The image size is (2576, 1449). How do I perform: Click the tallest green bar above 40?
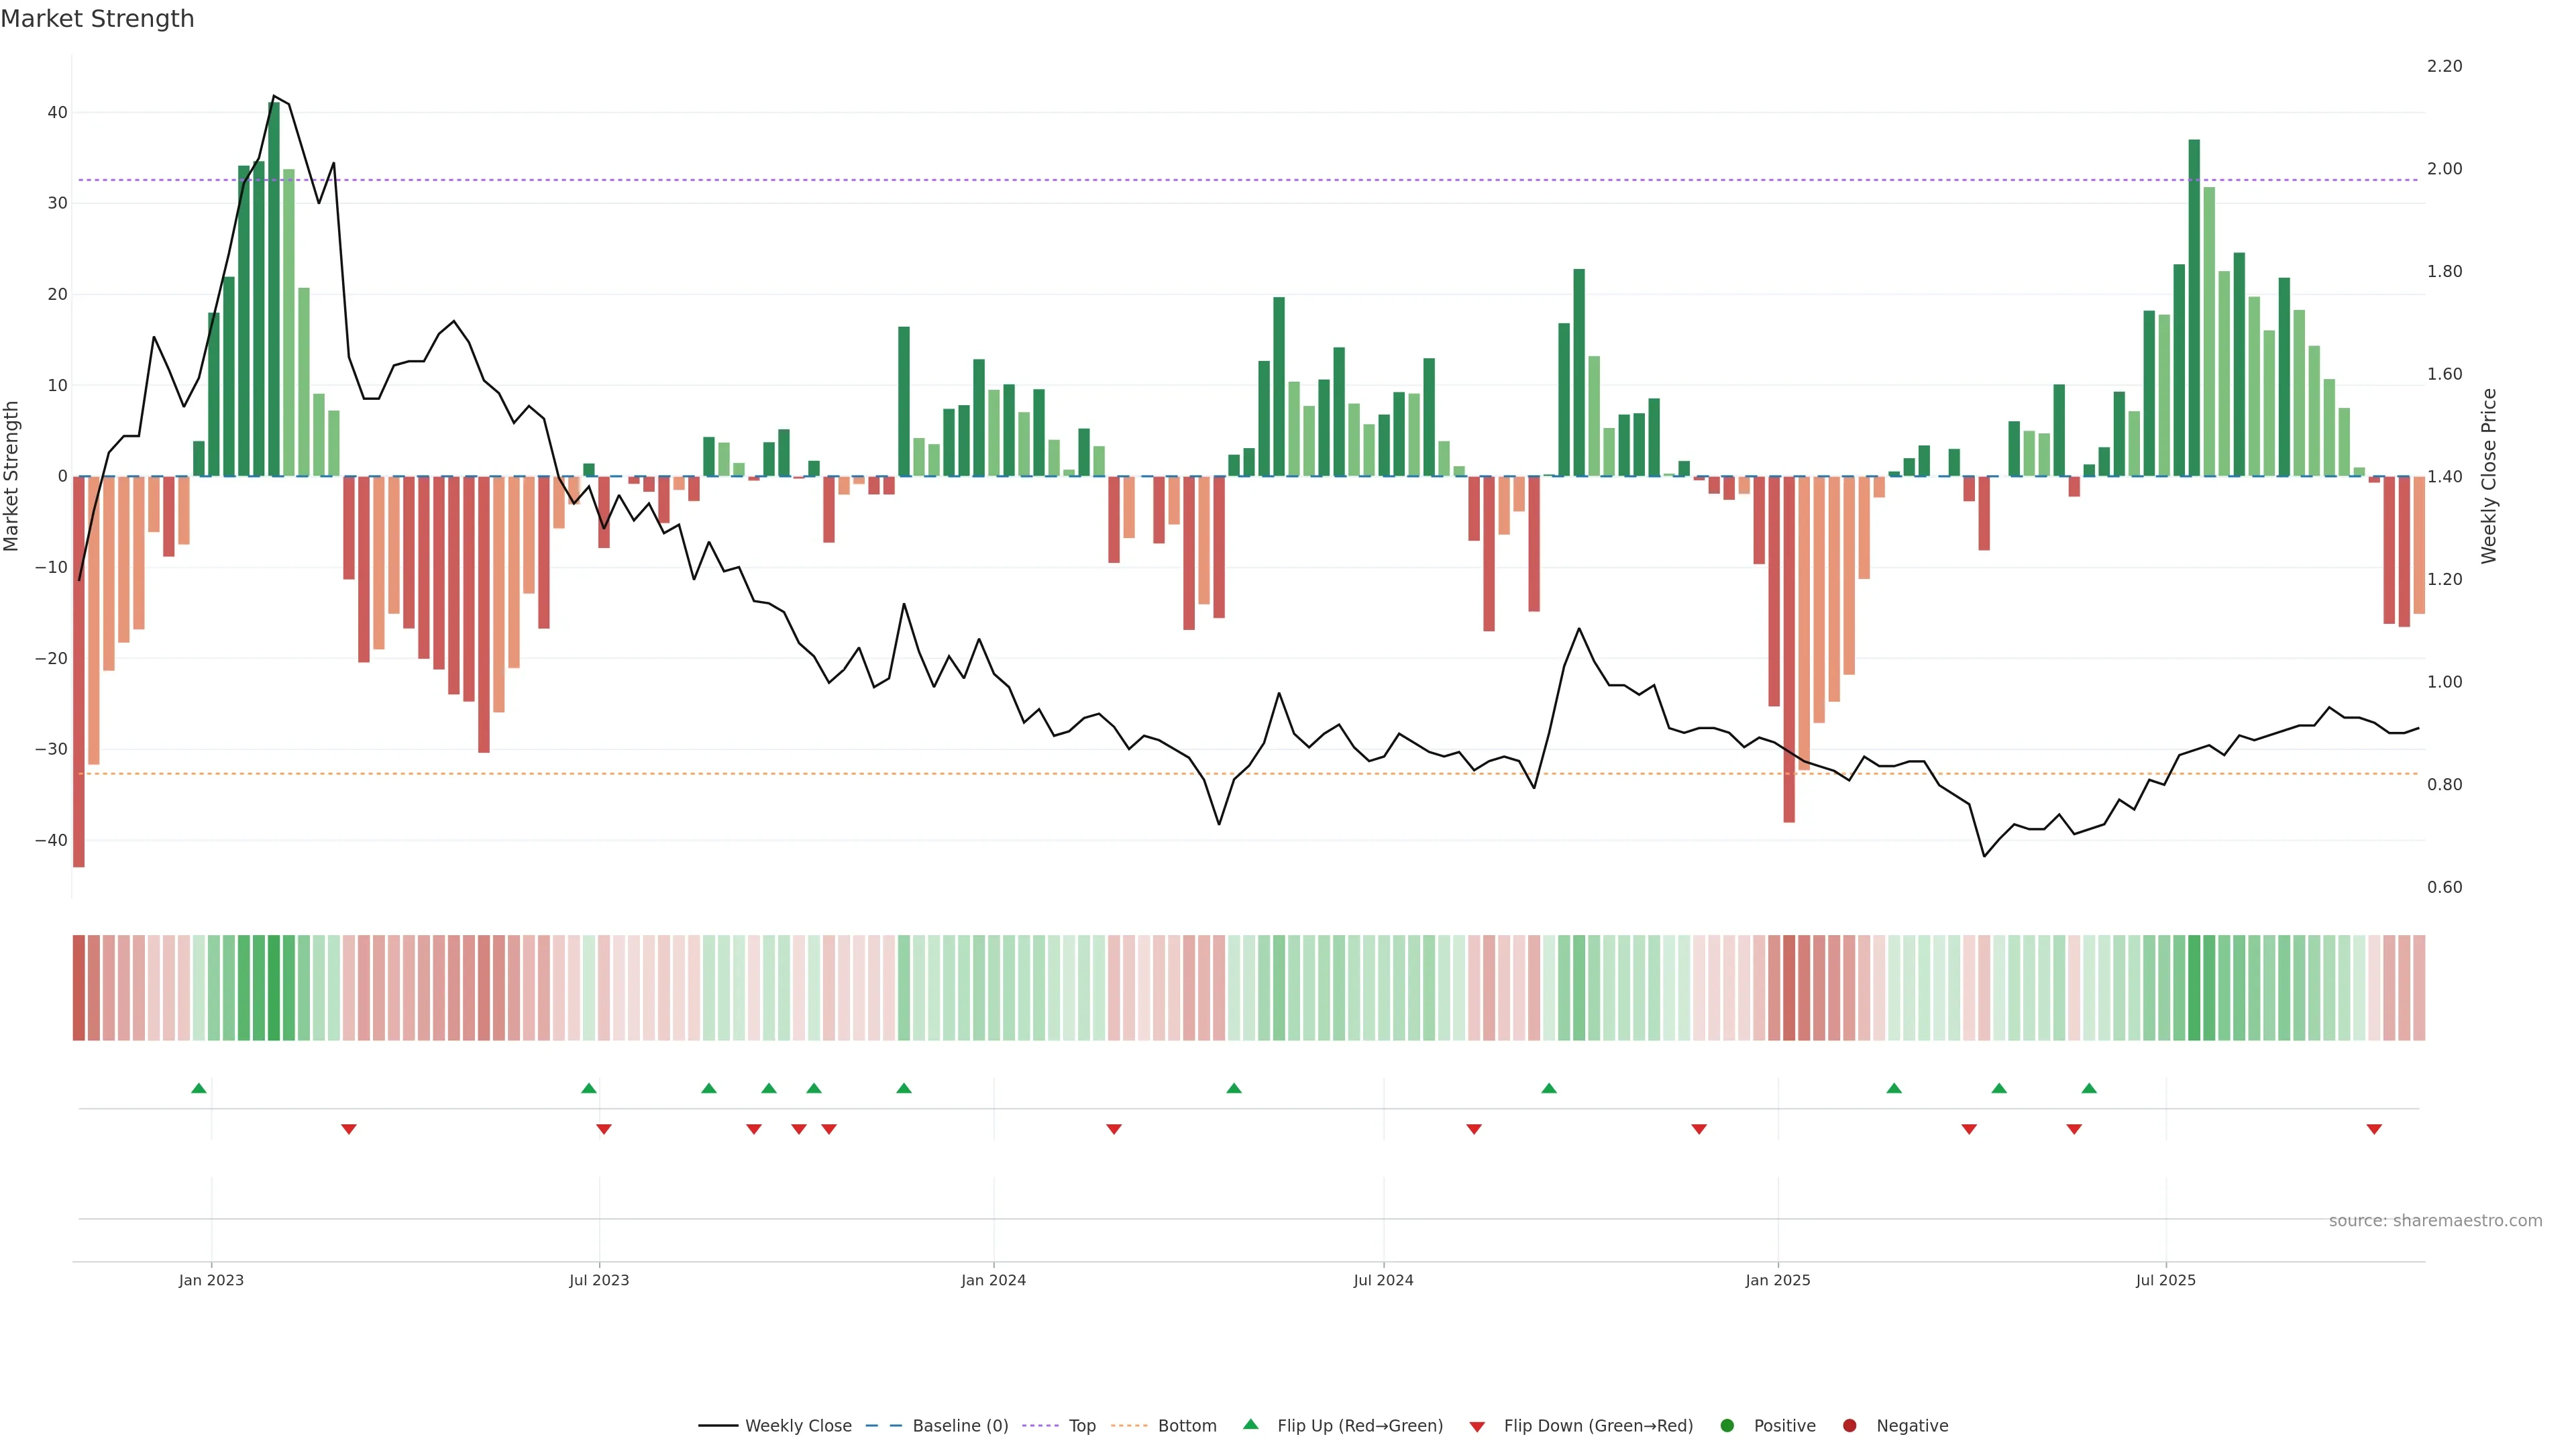pos(274,290)
